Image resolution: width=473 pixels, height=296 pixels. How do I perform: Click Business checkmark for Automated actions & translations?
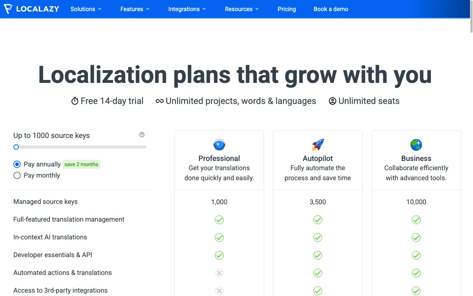[x=416, y=273]
